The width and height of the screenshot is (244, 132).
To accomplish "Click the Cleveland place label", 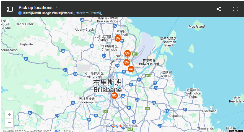I will 209,111.
